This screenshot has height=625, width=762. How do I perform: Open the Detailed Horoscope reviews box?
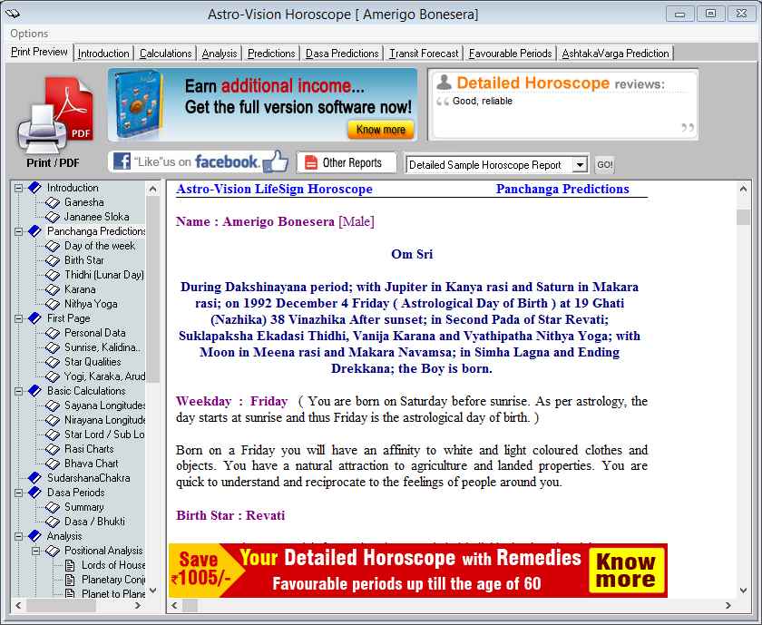563,104
